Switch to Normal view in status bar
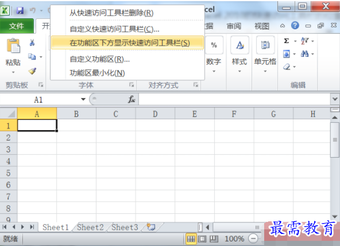340x246 pixels. [191, 239]
